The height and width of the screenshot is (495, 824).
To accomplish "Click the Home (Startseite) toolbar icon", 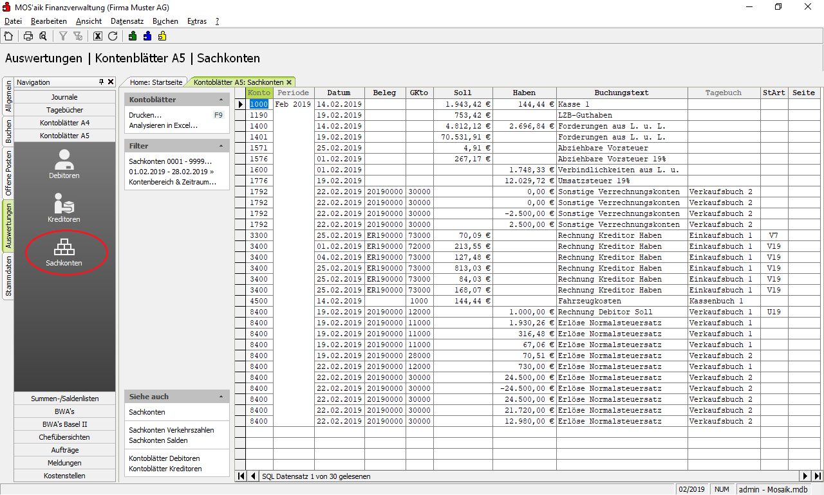I will (8, 36).
